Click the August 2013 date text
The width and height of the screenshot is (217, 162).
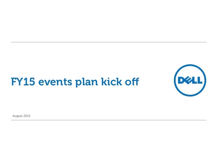[21, 116]
